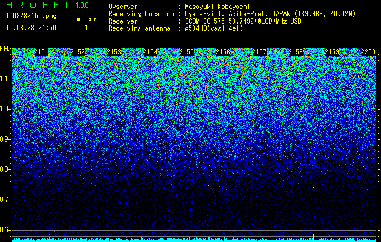Viewport: 381px width, 242px height.
Task: Click the 2158 time marker
Action: point(296,52)
